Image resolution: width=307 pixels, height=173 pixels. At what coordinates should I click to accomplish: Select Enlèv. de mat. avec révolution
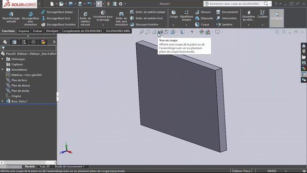point(121,19)
